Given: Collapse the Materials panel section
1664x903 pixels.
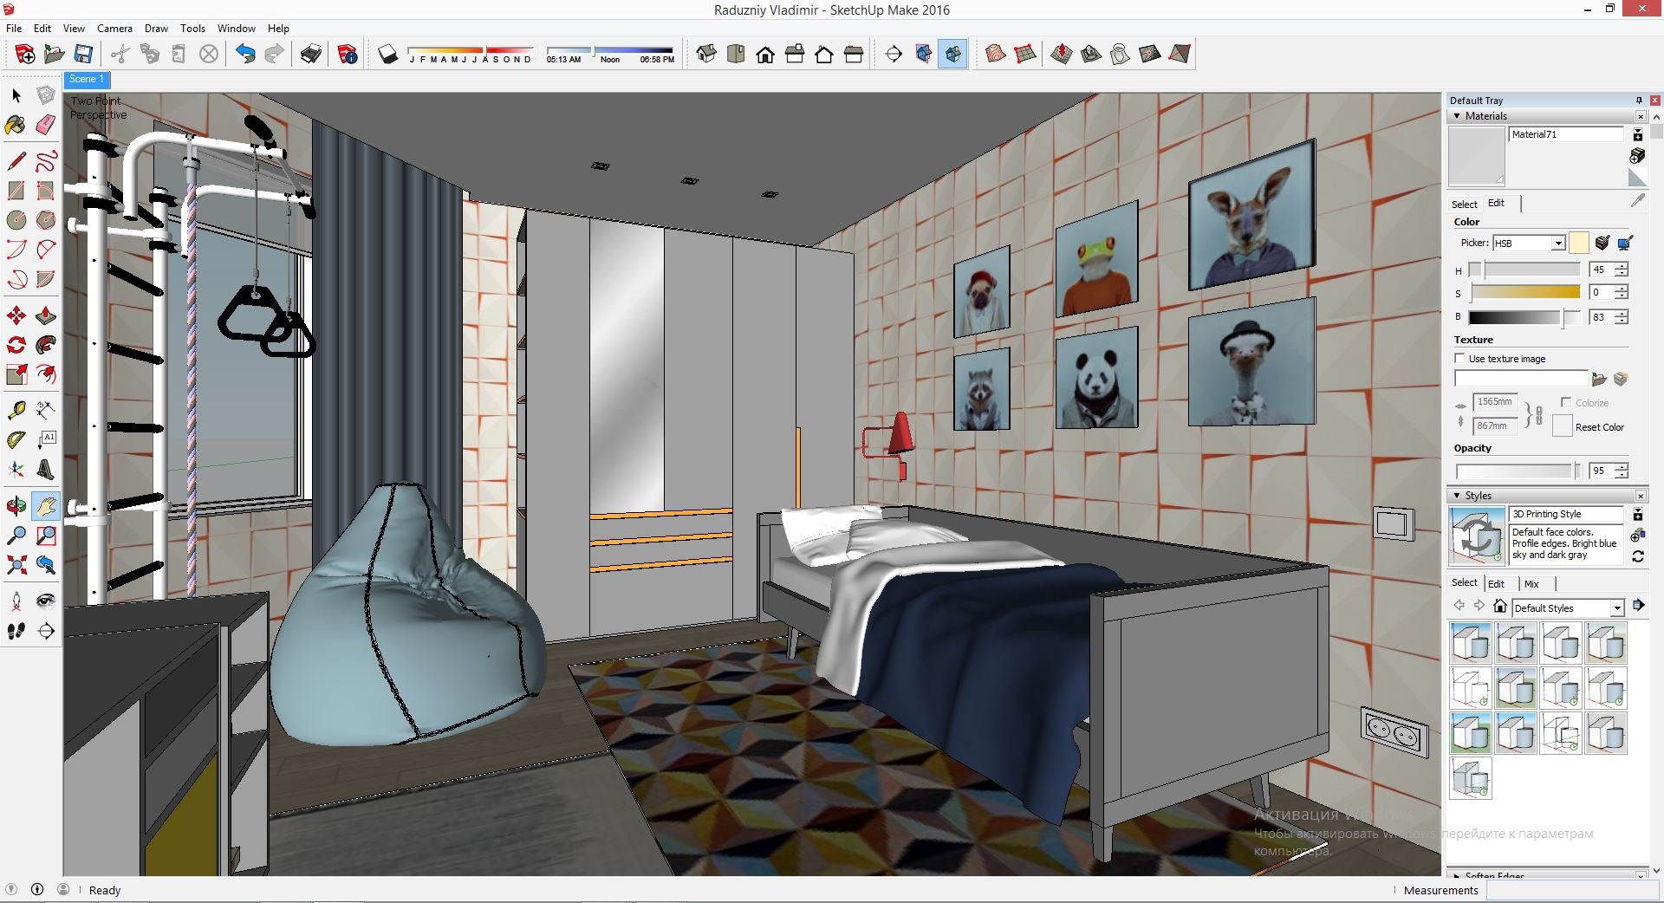Looking at the screenshot, I should point(1457,116).
